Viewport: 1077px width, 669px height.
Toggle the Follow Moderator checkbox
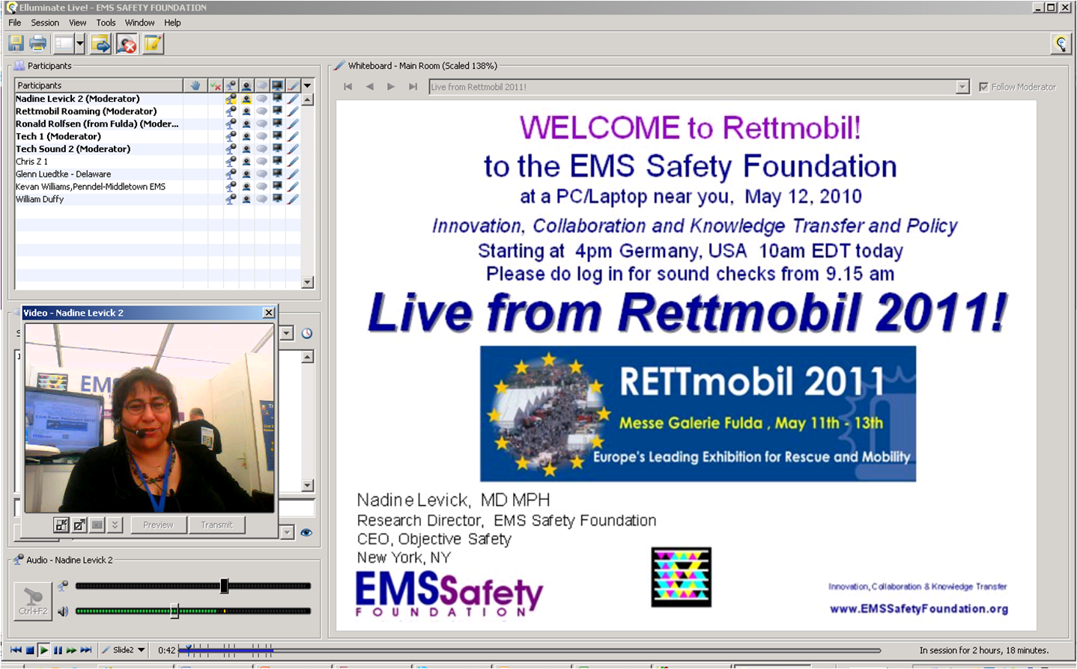[x=983, y=87]
